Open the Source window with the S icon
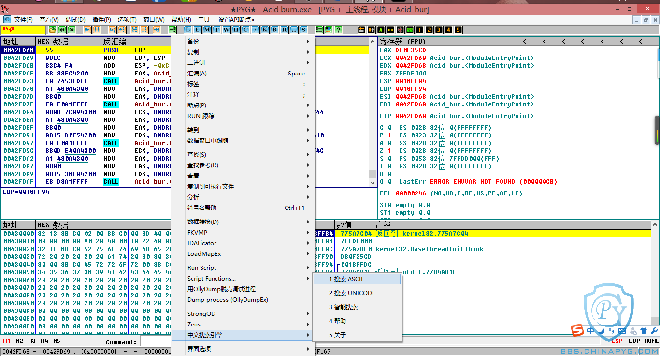The height and width of the screenshot is (356, 660). [x=303, y=30]
